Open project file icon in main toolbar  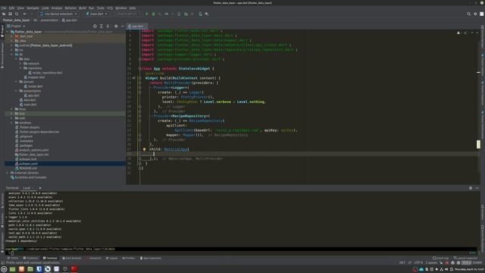[x=4, y=14]
